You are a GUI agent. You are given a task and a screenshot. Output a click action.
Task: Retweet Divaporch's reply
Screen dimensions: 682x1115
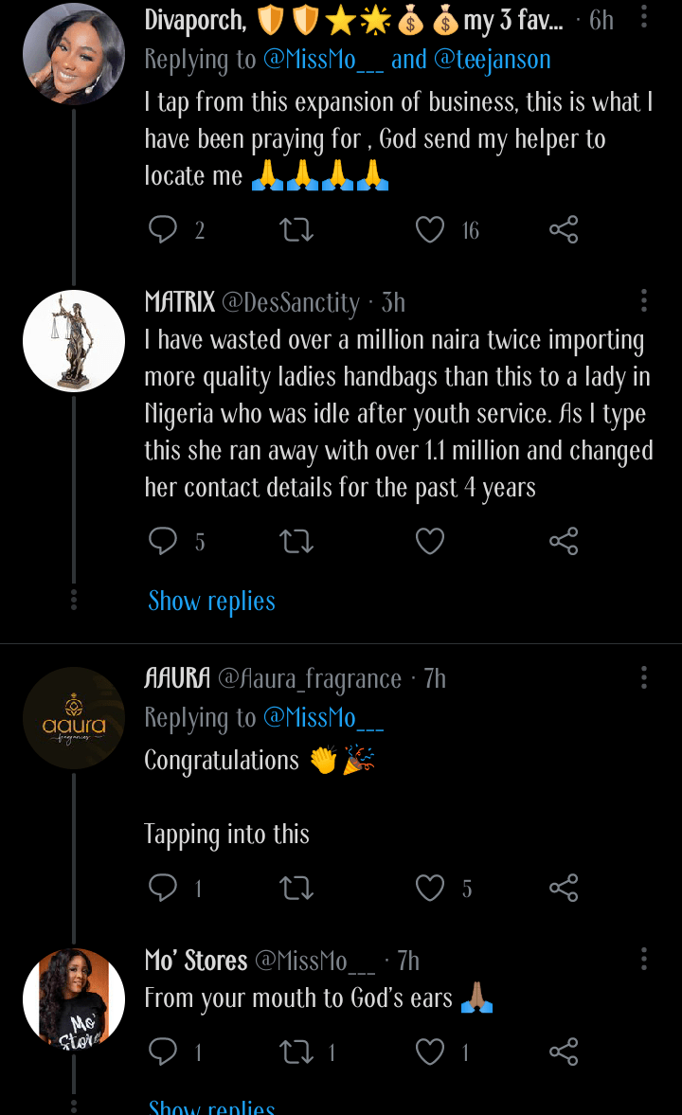[297, 229]
